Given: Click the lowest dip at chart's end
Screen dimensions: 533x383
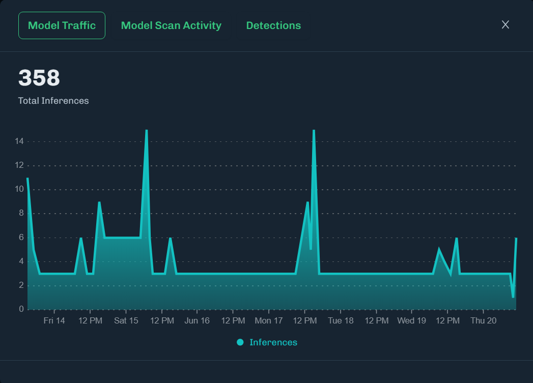Looking at the screenshot, I should [513, 297].
